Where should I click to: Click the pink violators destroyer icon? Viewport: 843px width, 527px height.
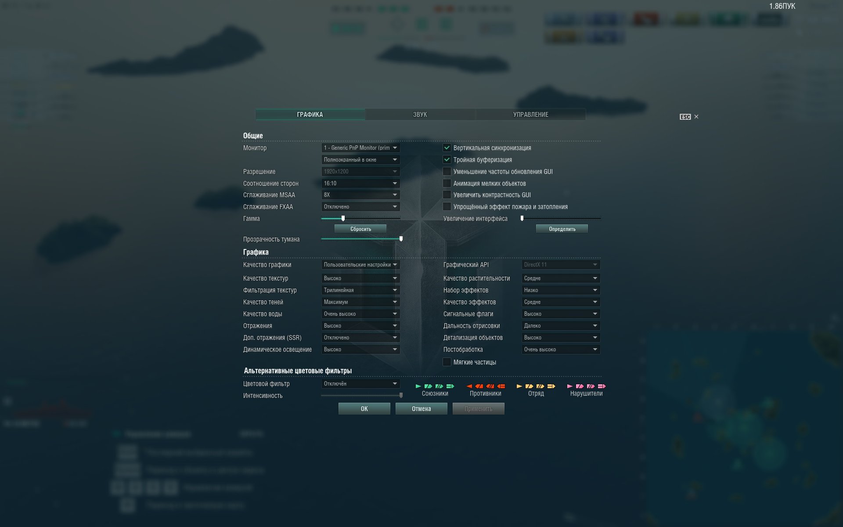[570, 386]
